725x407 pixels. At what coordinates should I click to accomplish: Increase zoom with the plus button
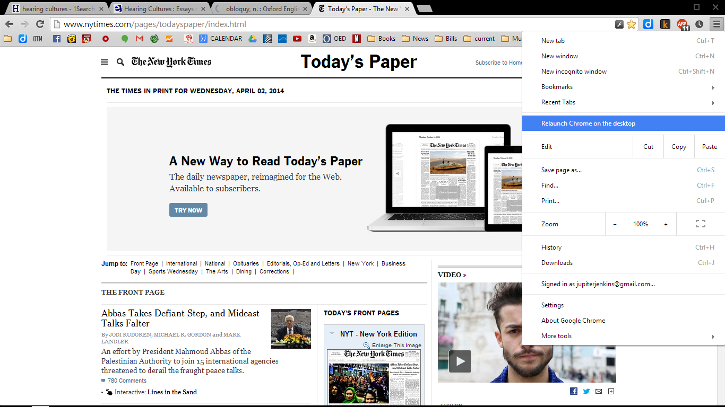(666, 224)
